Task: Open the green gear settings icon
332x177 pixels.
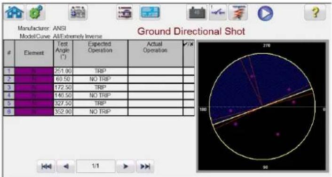Action: point(36,12)
